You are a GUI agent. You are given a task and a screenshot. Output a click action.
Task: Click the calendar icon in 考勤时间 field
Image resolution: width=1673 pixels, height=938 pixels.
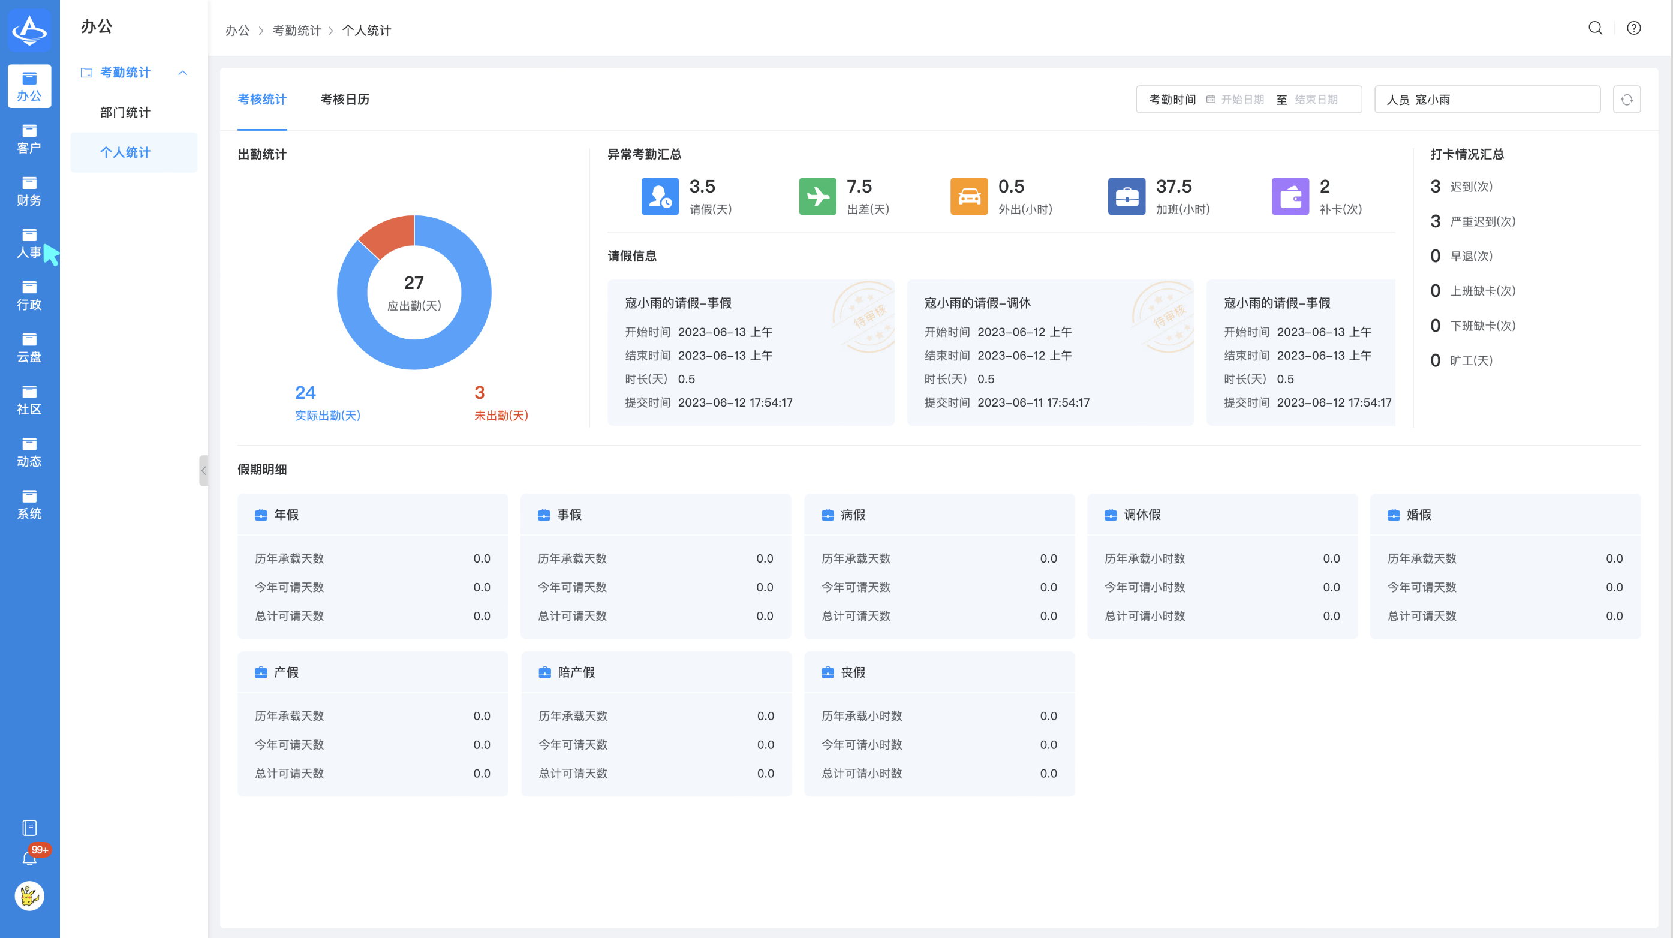point(1211,100)
